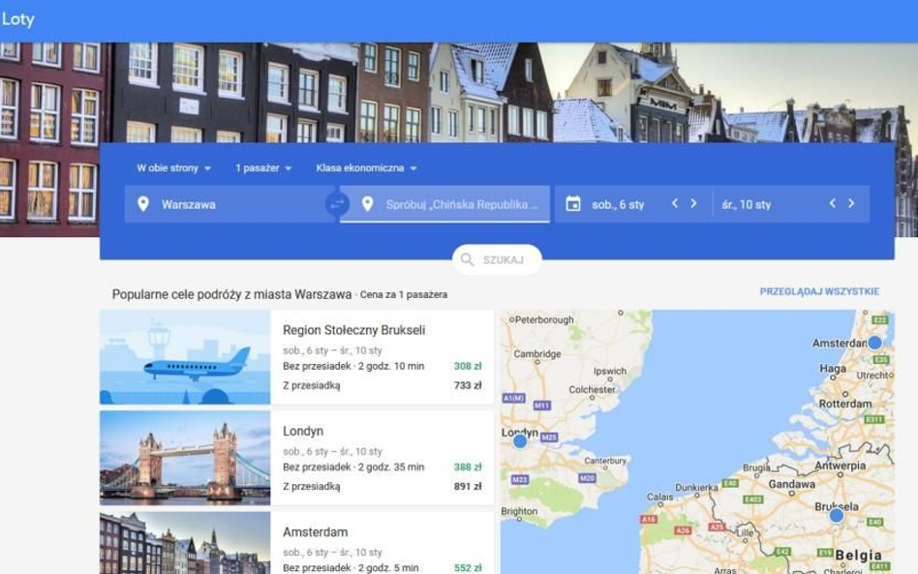918x574 pixels.
Task: Click the Bruksela blue map marker
Action: pos(837,516)
